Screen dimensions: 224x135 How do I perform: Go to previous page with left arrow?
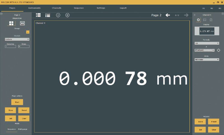pyautogui.click(x=168, y=15)
